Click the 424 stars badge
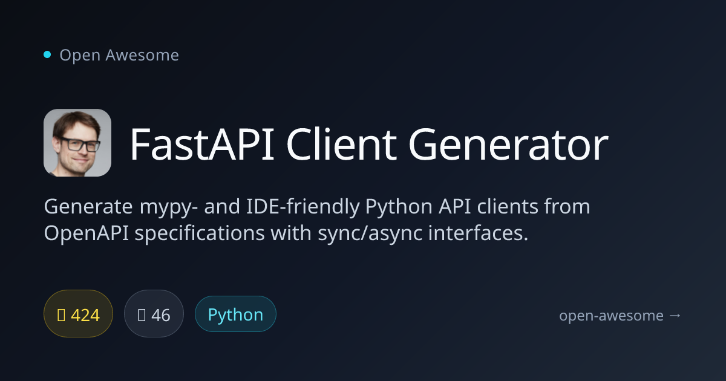The height and width of the screenshot is (381, 726). point(79,314)
